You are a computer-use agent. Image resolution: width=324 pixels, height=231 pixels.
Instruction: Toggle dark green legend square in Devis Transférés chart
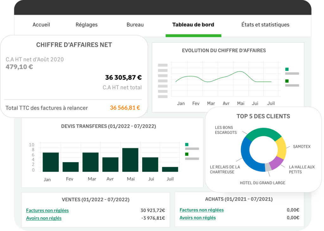coord(187,154)
